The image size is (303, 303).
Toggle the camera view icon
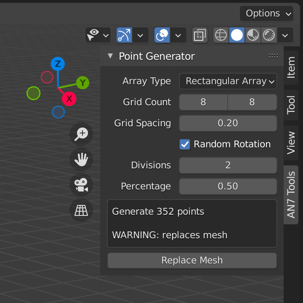pyautogui.click(x=81, y=185)
